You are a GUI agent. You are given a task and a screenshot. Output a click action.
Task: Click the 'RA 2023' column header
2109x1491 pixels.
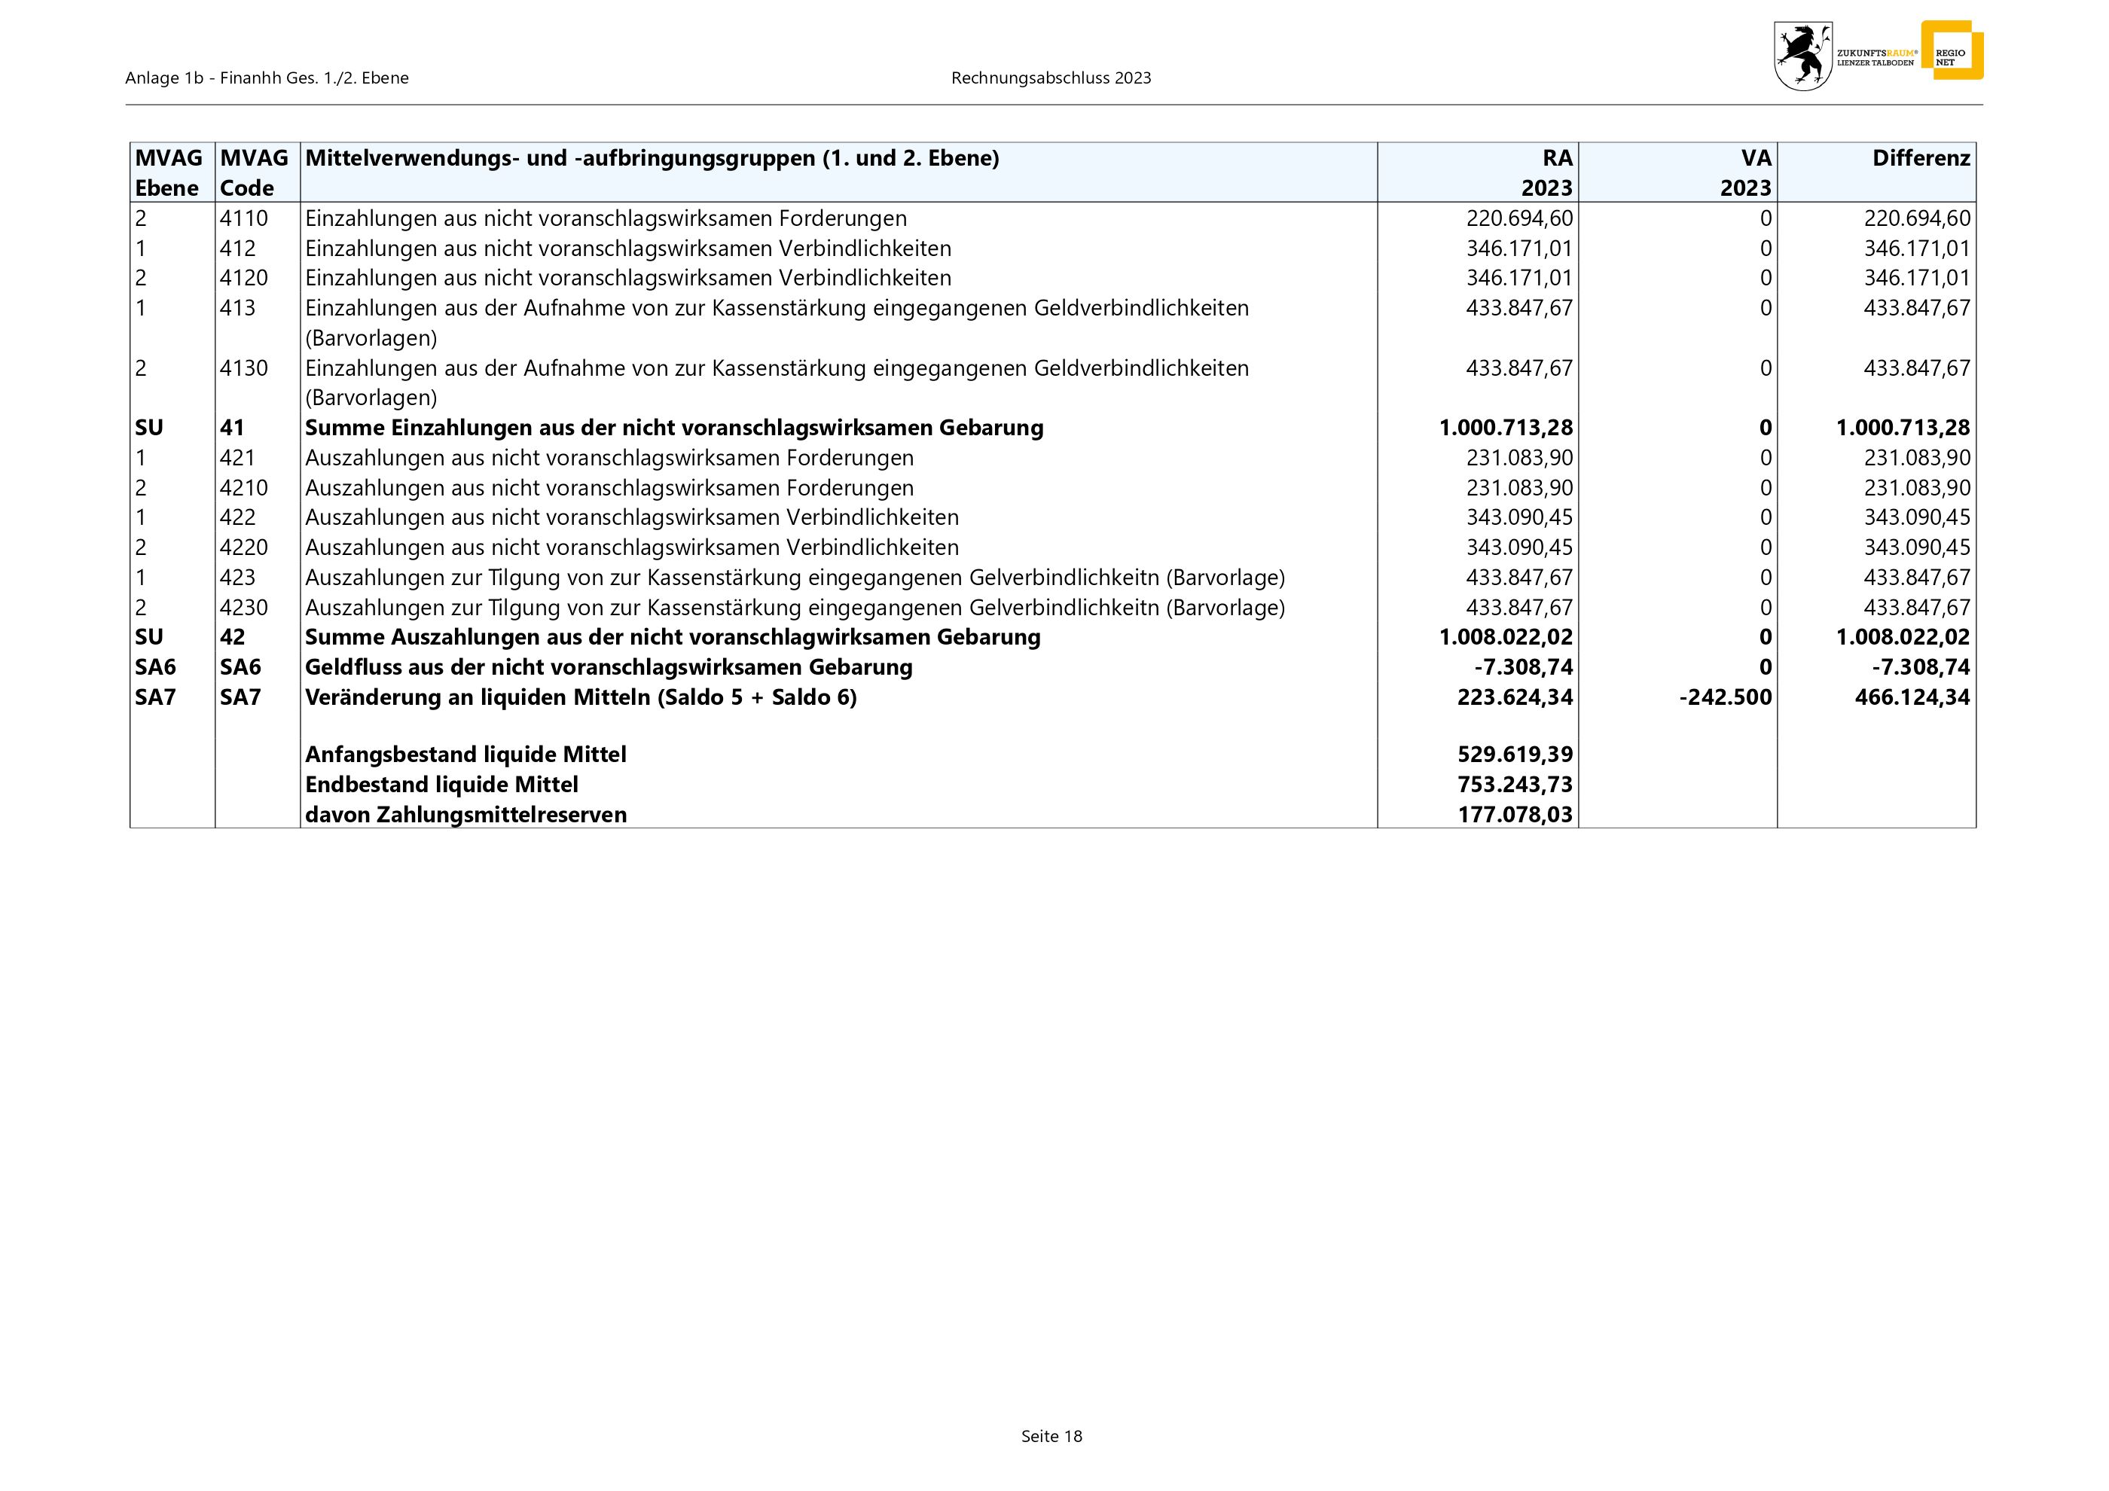point(1546,172)
